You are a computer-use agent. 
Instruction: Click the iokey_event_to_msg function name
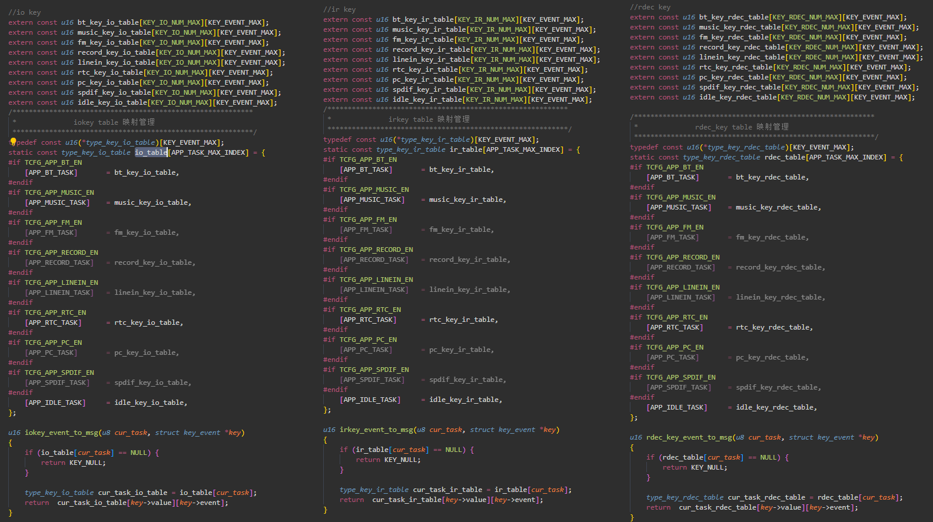tap(61, 433)
